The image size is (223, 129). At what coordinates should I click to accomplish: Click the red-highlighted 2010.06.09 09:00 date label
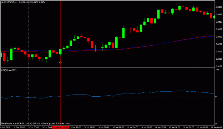60,128
